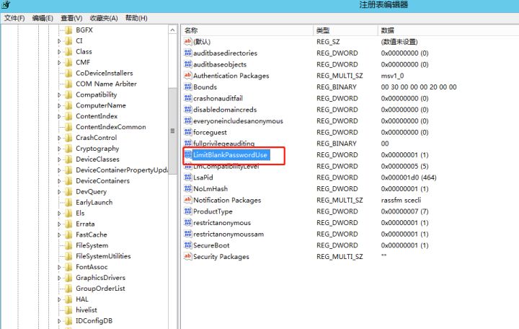Click the auditbaseobjects DWORD icon
The image size is (519, 329).
pyautogui.click(x=187, y=64)
